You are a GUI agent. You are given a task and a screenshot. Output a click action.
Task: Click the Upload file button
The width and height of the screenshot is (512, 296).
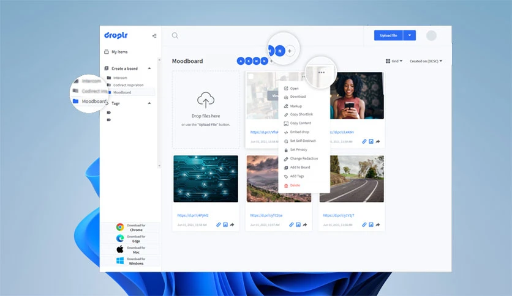point(388,35)
